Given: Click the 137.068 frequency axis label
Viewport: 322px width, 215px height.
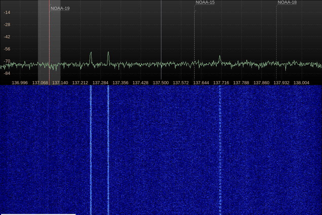Looking at the screenshot, I should [40, 83].
